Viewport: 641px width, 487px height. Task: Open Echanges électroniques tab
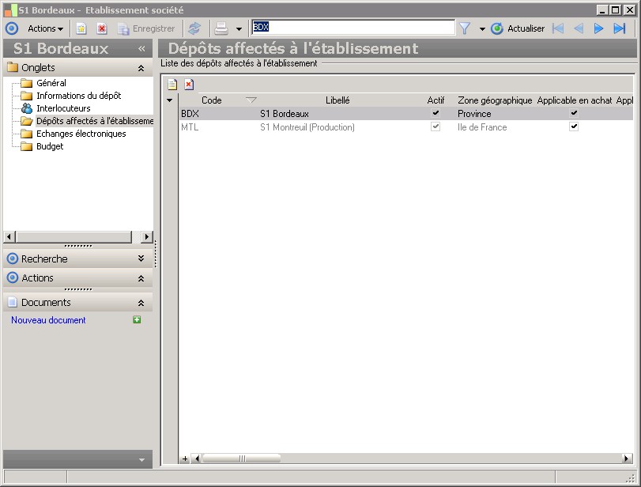click(81, 134)
